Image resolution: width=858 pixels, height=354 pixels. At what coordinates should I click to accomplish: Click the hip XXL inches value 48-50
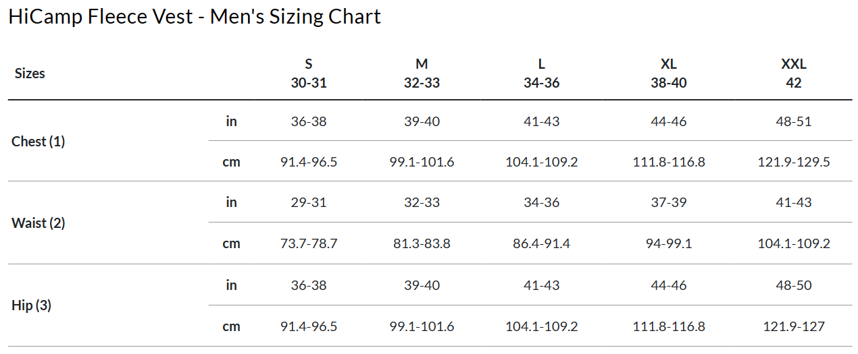(794, 285)
